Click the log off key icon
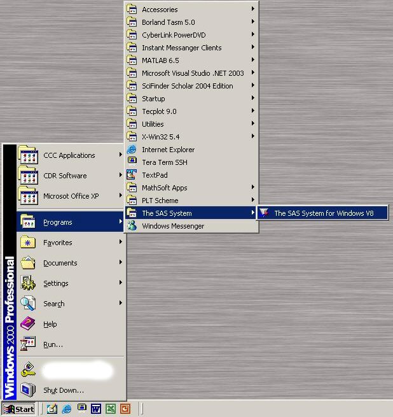 click(x=28, y=370)
